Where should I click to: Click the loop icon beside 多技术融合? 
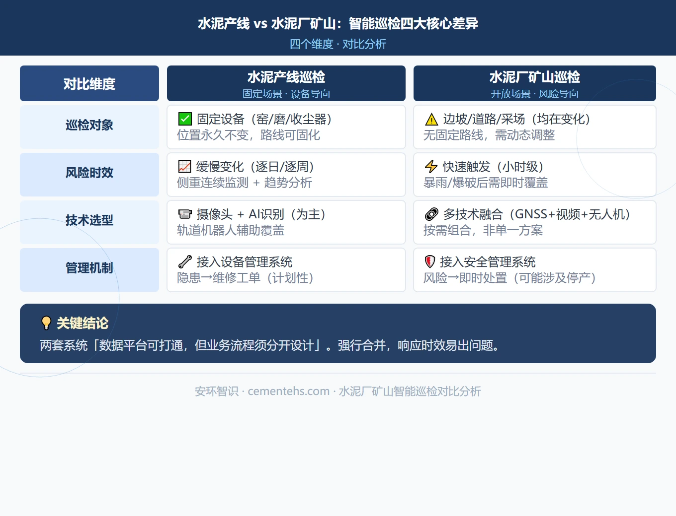(x=431, y=214)
